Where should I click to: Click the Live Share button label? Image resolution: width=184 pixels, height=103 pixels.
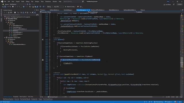pos(168,5)
